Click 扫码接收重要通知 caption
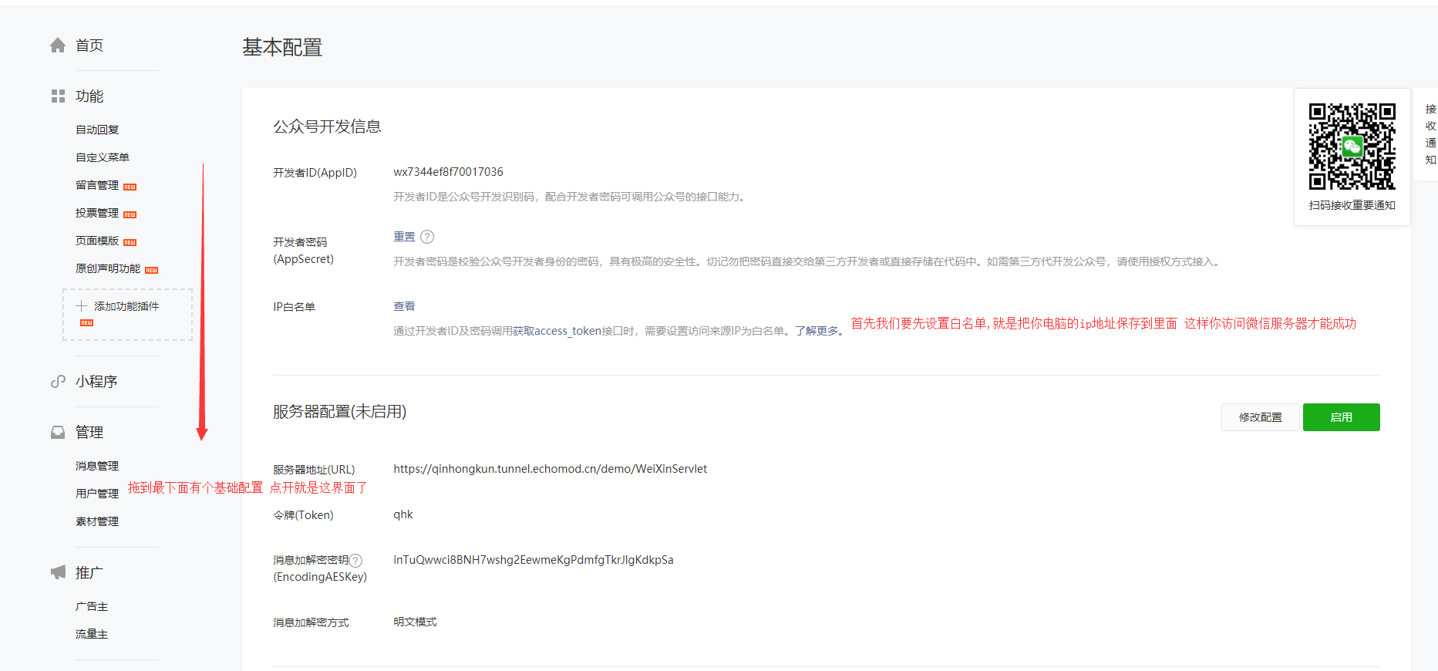The height and width of the screenshot is (671, 1438). click(x=1352, y=205)
